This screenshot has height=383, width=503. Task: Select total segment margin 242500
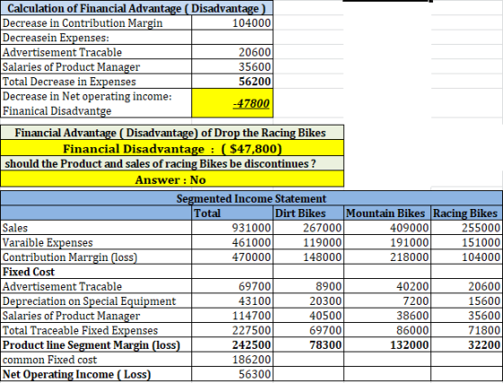233,344
